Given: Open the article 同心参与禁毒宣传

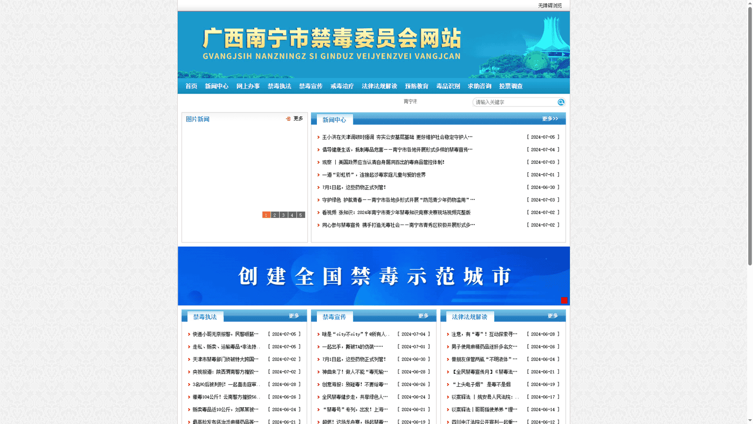Looking at the screenshot, I should pyautogui.click(x=398, y=225).
